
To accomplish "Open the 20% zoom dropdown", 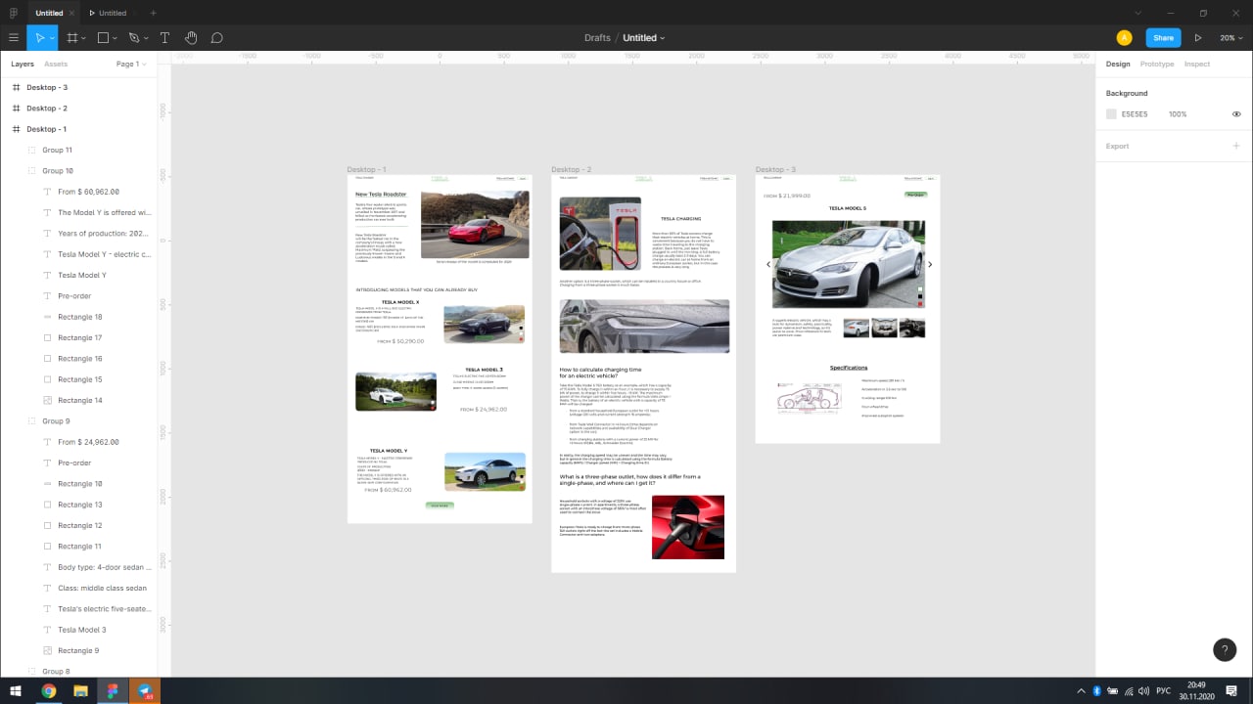I will 1230,38.
